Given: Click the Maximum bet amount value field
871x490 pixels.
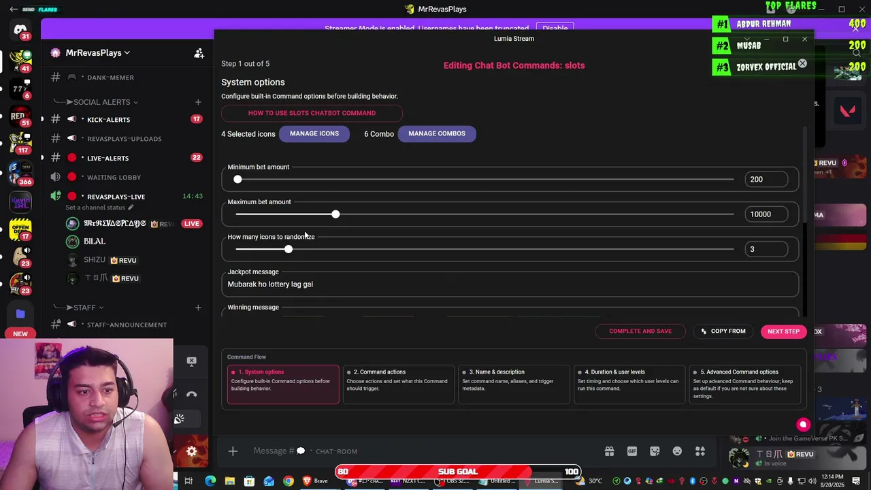Looking at the screenshot, I should (766, 214).
